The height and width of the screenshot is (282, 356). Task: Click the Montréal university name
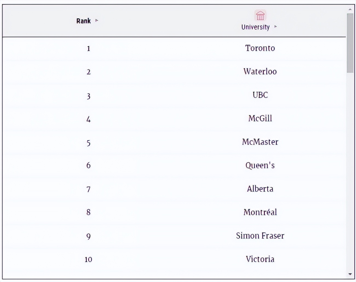(x=260, y=212)
